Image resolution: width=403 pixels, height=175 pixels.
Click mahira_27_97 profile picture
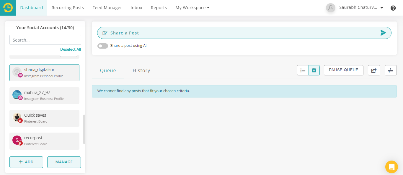(x=17, y=95)
